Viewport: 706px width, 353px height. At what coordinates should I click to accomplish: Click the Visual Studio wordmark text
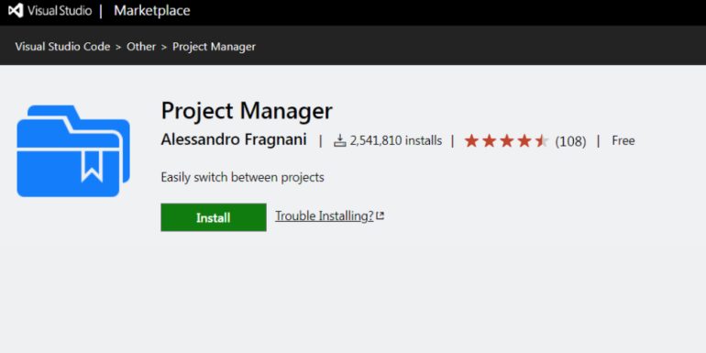(x=60, y=11)
